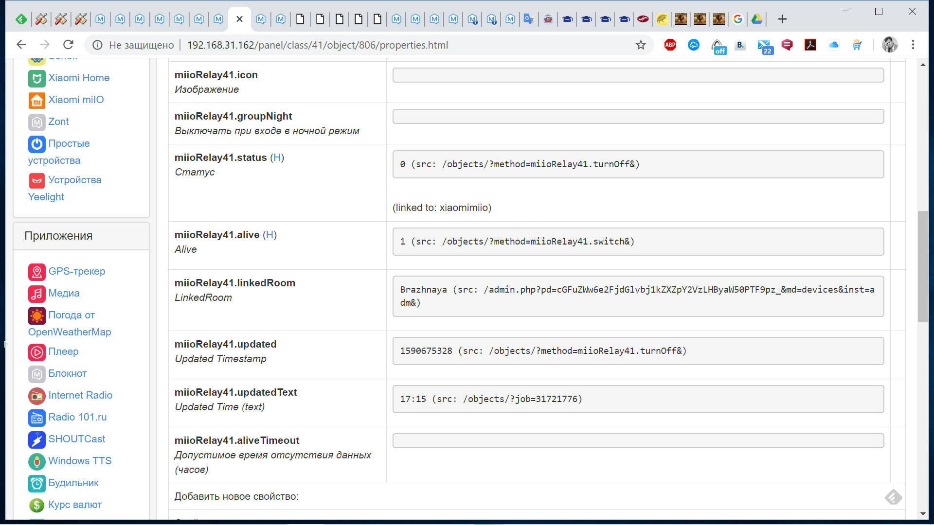
Task: Close the currently active browser tab
Action: [239, 19]
